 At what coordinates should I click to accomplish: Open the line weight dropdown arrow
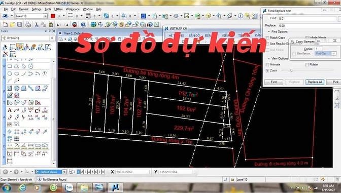[99, 16]
